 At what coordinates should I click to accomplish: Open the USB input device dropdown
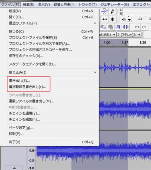pyautogui.click(x=107, y=35)
